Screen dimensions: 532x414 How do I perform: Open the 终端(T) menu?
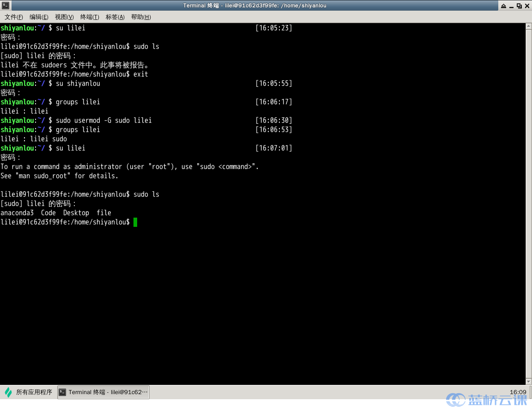click(x=90, y=17)
